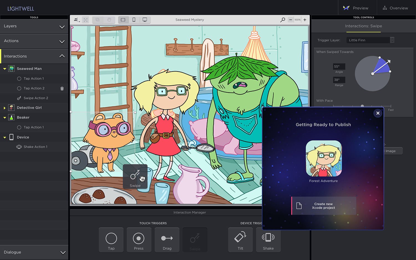Click the document icon in Xcode button

pos(299,206)
